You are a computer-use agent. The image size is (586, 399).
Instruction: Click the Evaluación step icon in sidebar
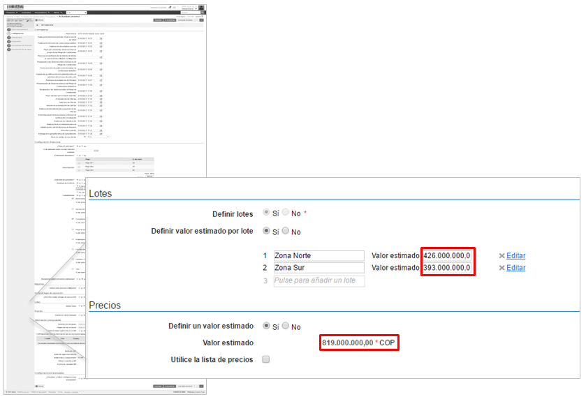click(9, 41)
